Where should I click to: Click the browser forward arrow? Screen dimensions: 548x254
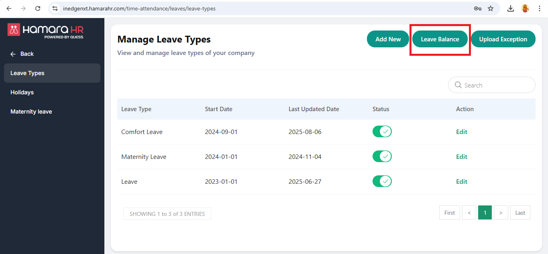[23, 8]
